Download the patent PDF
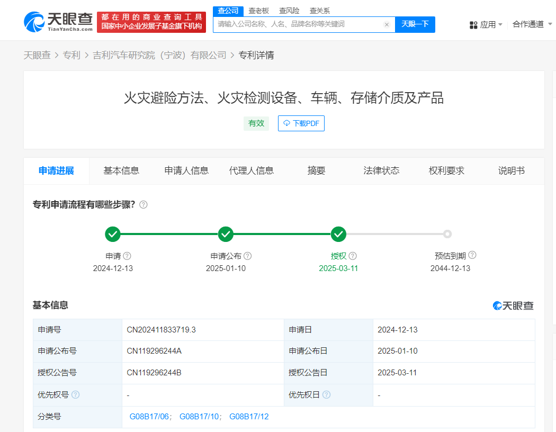556x432 pixels. (301, 123)
